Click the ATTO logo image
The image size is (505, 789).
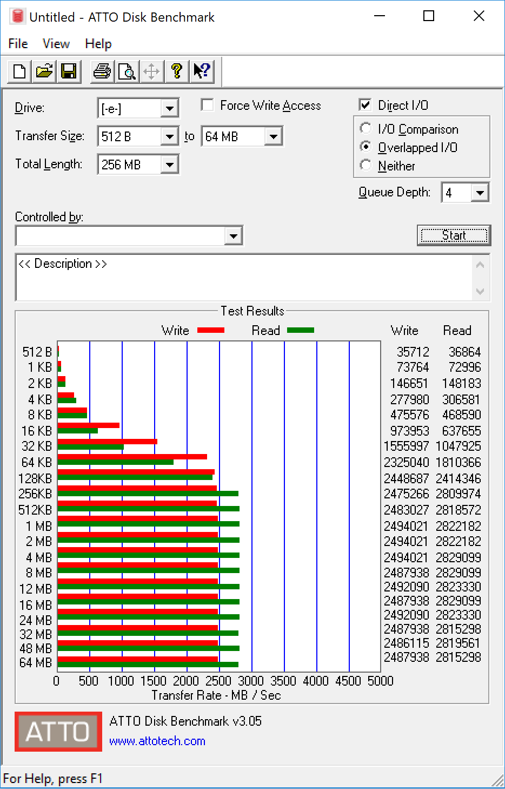click(x=58, y=732)
